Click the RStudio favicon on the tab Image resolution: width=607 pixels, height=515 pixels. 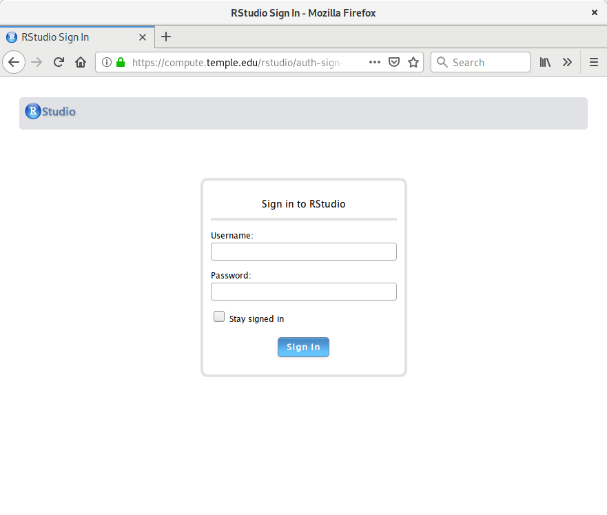(12, 37)
